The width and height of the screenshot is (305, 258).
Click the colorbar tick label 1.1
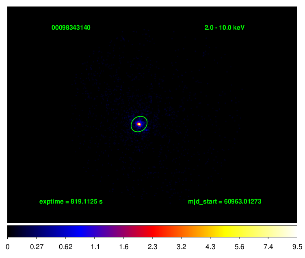95,246
